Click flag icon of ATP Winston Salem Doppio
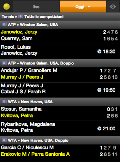The image size is (120, 162). (x=4, y=63)
